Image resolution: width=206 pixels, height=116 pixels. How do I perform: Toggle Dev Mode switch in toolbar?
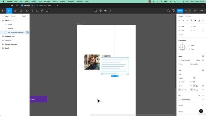(x=188, y=11)
